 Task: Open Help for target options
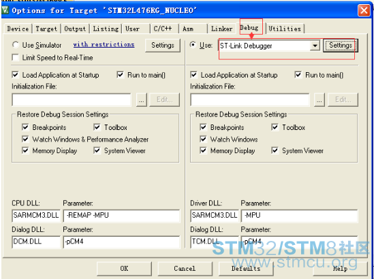point(340,269)
